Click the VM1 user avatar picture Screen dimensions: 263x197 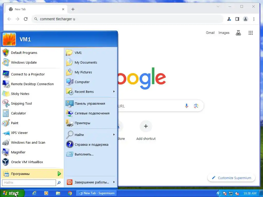9,39
